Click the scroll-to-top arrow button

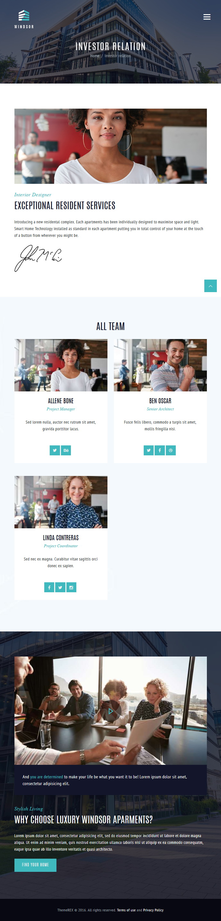coord(210,286)
